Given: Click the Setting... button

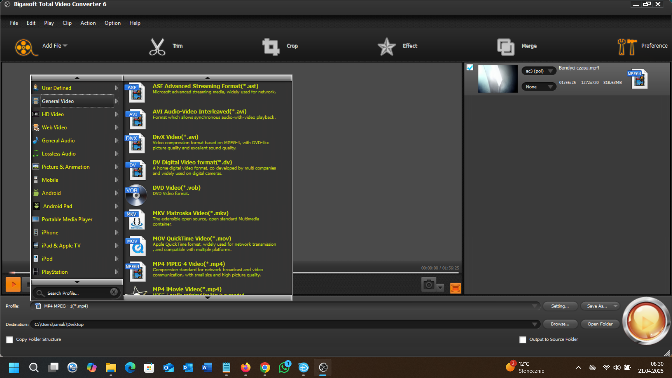Looking at the screenshot, I should pos(560,306).
